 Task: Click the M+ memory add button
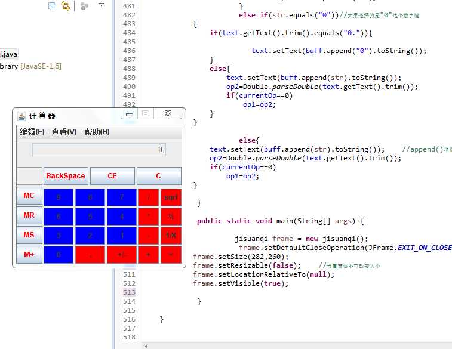click(29, 255)
